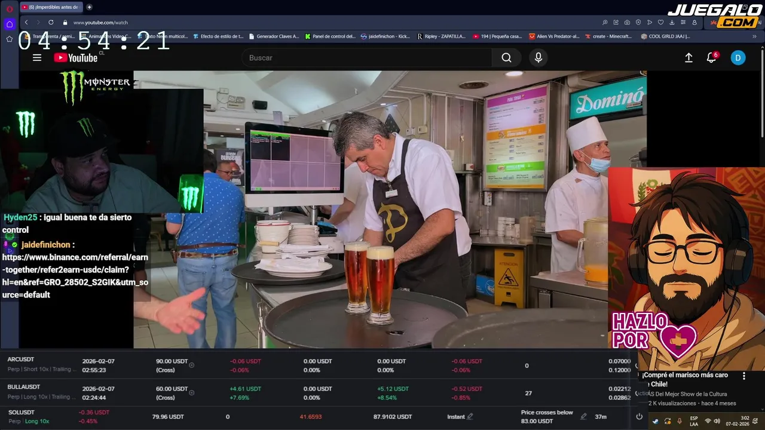Screen dimensions: 765x430
Task: Click the 41.6593 red value
Action: click(x=311, y=417)
